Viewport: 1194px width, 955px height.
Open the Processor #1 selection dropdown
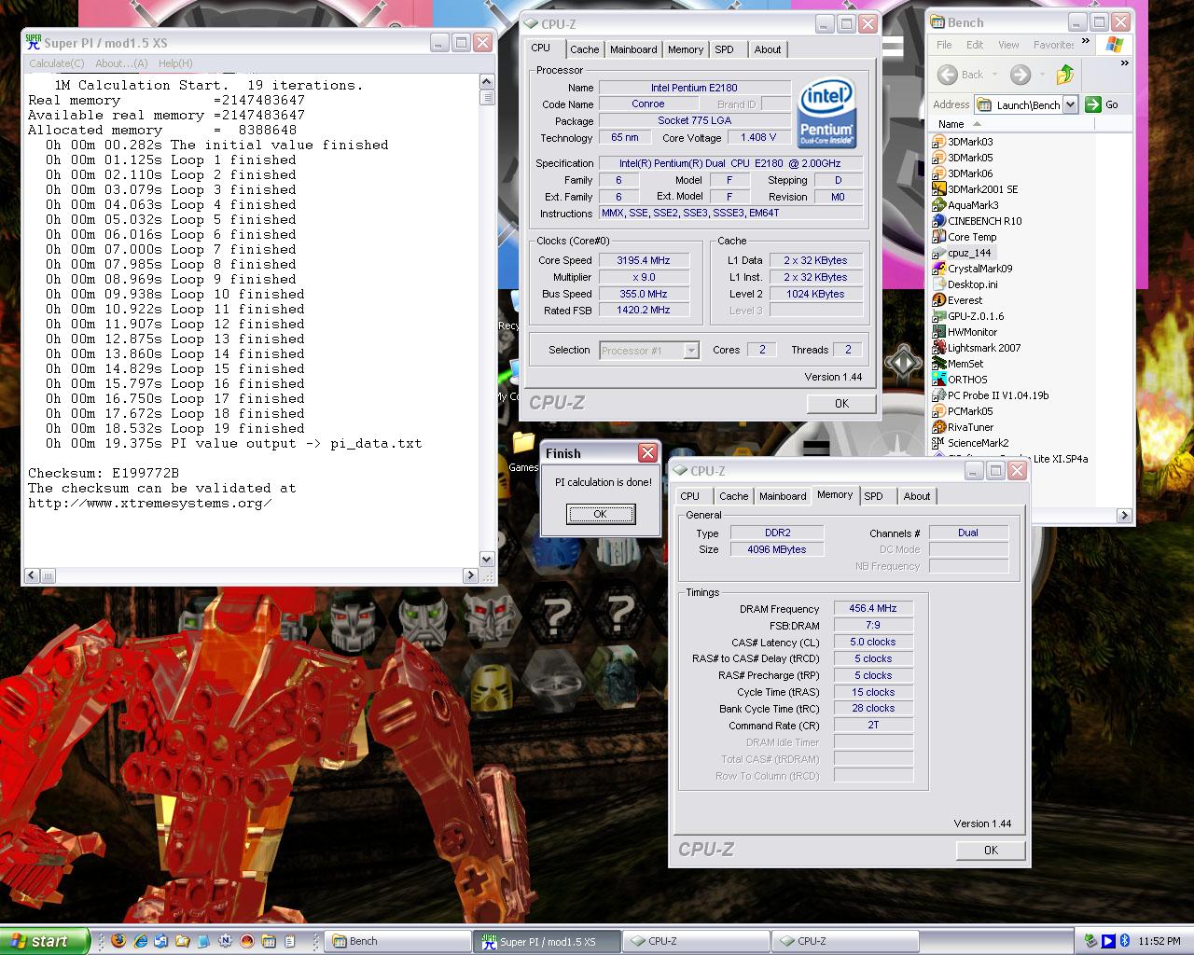(x=691, y=351)
